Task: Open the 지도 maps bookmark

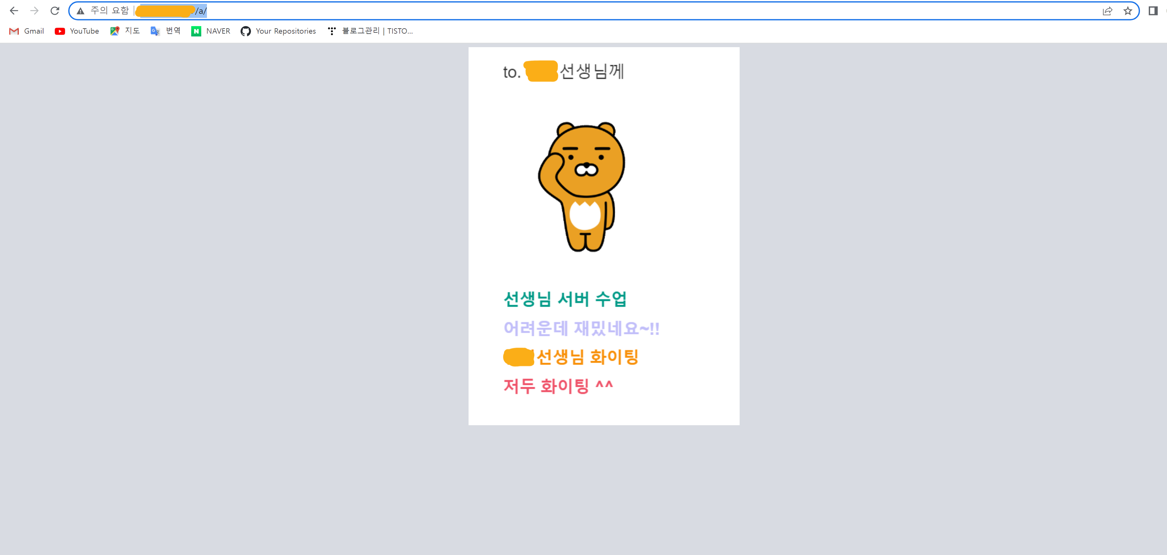Action: [x=125, y=31]
